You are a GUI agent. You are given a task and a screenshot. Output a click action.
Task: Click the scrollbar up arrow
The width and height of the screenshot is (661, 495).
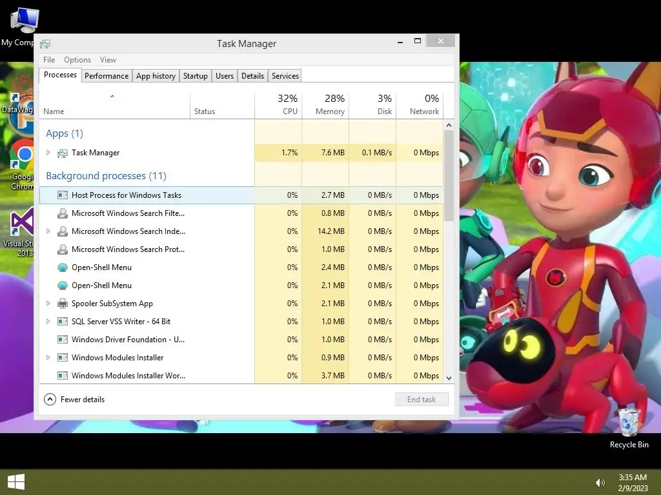click(449, 125)
